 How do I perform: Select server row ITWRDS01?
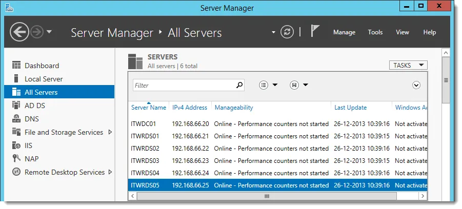278,136
